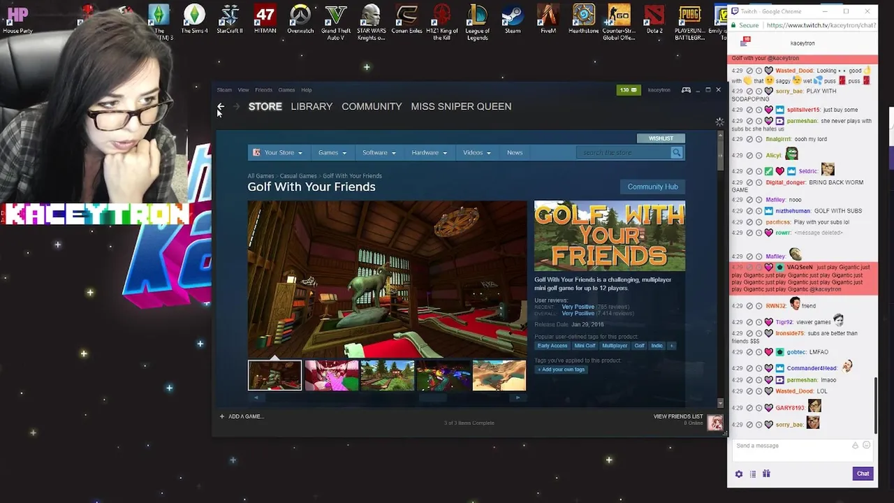894x503 pixels.
Task: Open the friends avatar icon in Steam footer
Action: coord(715,423)
